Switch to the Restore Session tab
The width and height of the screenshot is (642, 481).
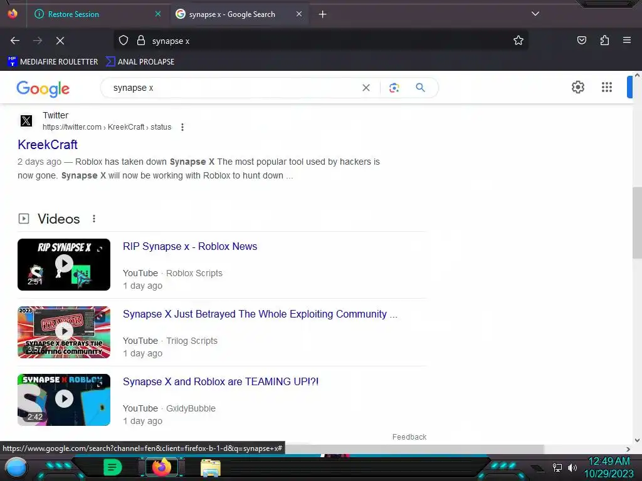point(94,14)
